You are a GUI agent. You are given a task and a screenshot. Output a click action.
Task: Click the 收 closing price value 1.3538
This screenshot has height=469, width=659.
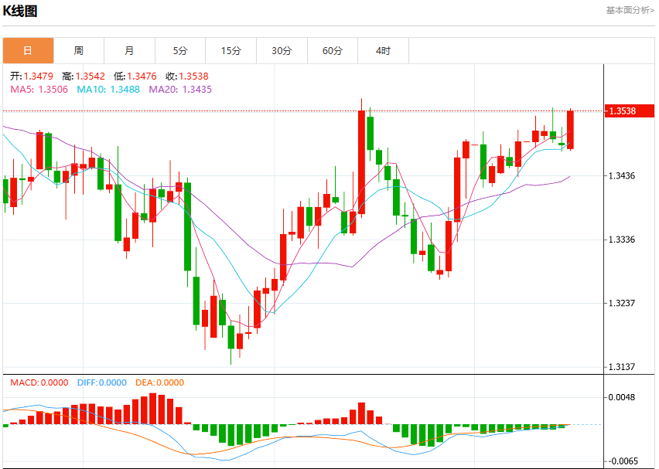(x=193, y=76)
